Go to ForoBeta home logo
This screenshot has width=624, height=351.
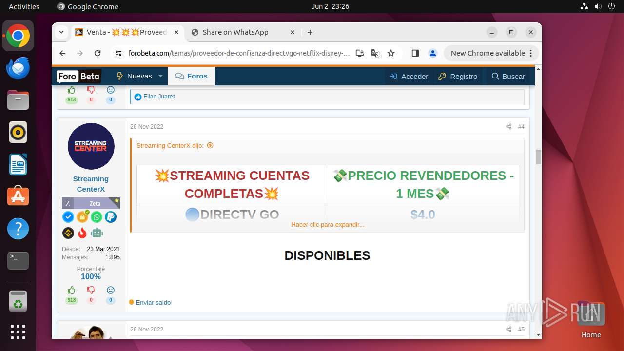(78, 77)
